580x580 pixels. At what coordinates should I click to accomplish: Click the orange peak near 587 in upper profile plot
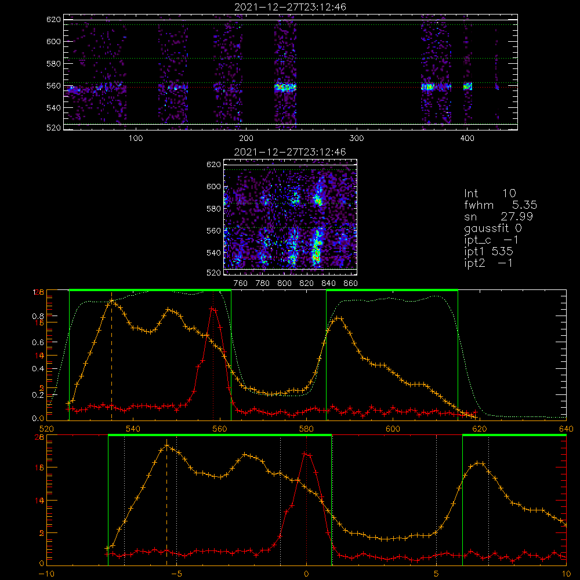pos(339,318)
